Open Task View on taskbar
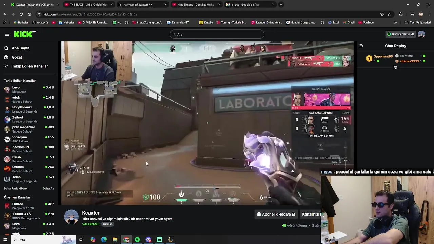 click(81, 240)
